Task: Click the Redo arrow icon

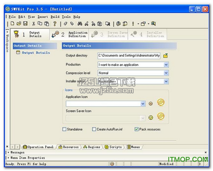Action: pyautogui.click(x=72, y=24)
